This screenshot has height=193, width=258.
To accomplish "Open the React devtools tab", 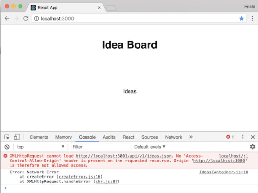I will tap(129, 137).
